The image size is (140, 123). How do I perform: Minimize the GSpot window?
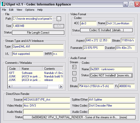click(x=125, y=4)
